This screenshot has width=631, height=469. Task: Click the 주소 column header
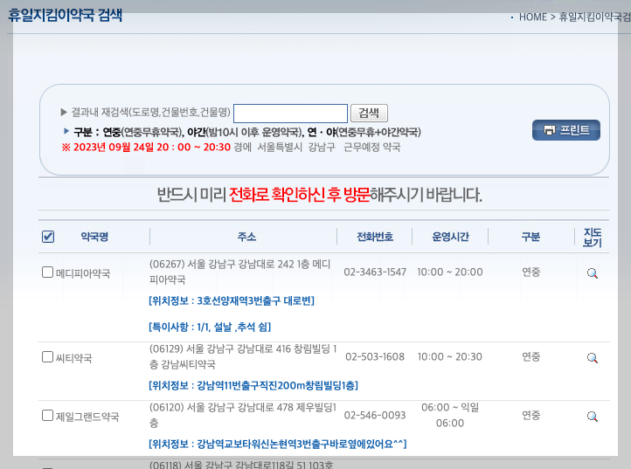[x=246, y=237]
